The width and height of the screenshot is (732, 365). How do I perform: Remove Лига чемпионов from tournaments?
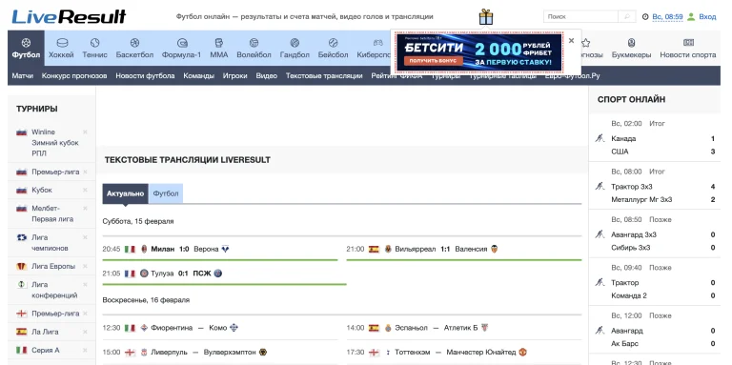pyautogui.click(x=85, y=237)
